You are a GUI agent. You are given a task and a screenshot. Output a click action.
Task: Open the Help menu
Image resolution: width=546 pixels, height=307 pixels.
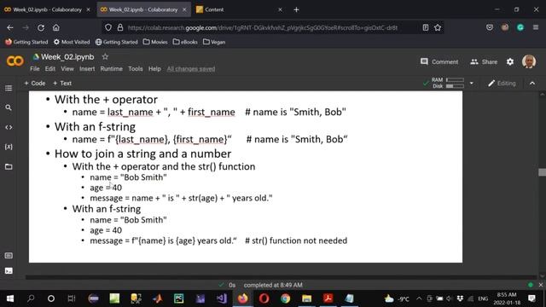coord(154,69)
